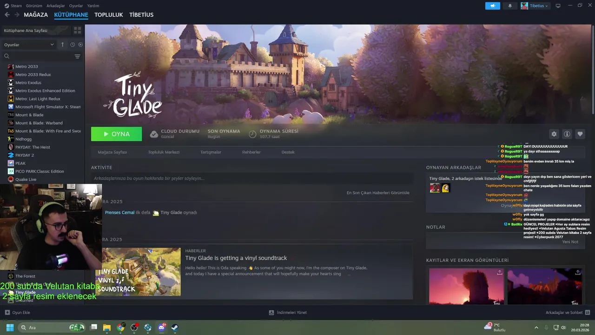Open the Tartışmalar link
This screenshot has width=595, height=335.
click(x=211, y=152)
